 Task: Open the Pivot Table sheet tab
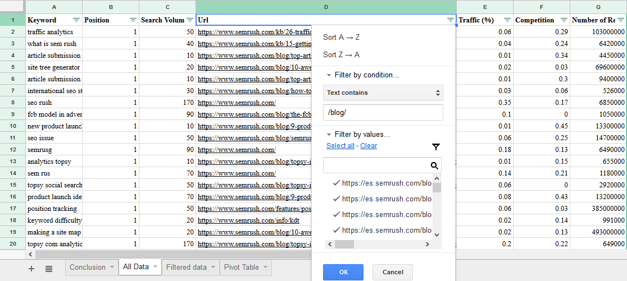pyautogui.click(x=242, y=268)
